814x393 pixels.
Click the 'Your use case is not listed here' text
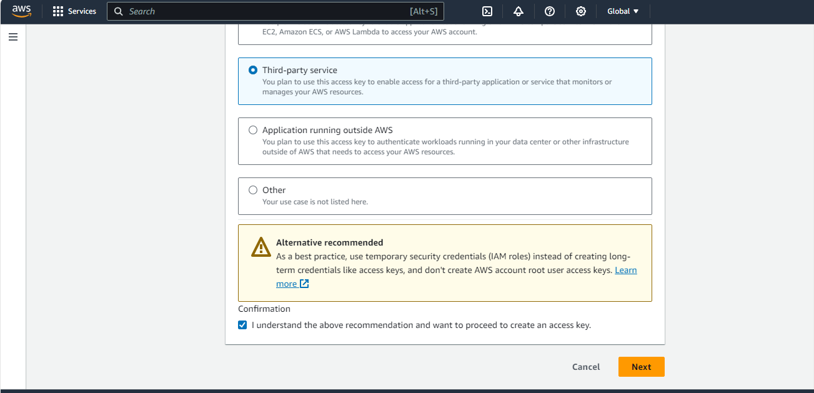point(315,202)
